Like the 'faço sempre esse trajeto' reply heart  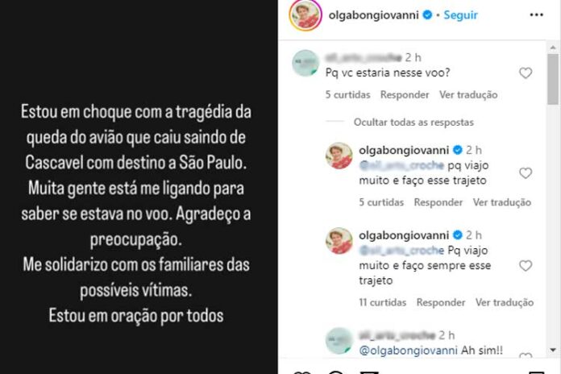tap(526, 266)
